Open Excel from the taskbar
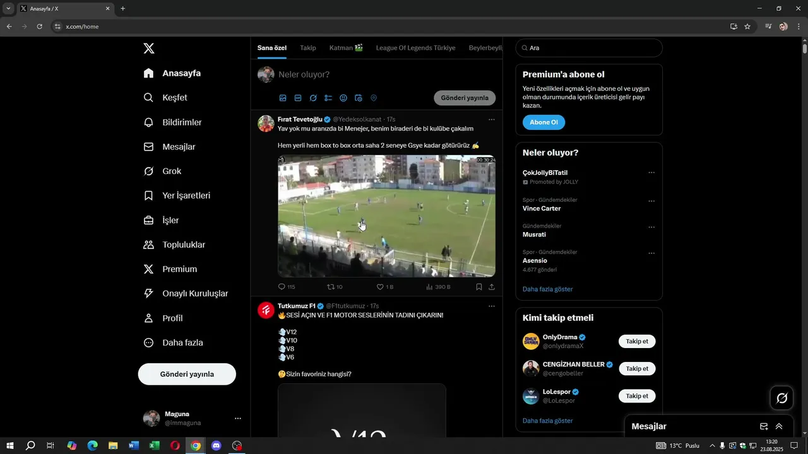 [155, 446]
